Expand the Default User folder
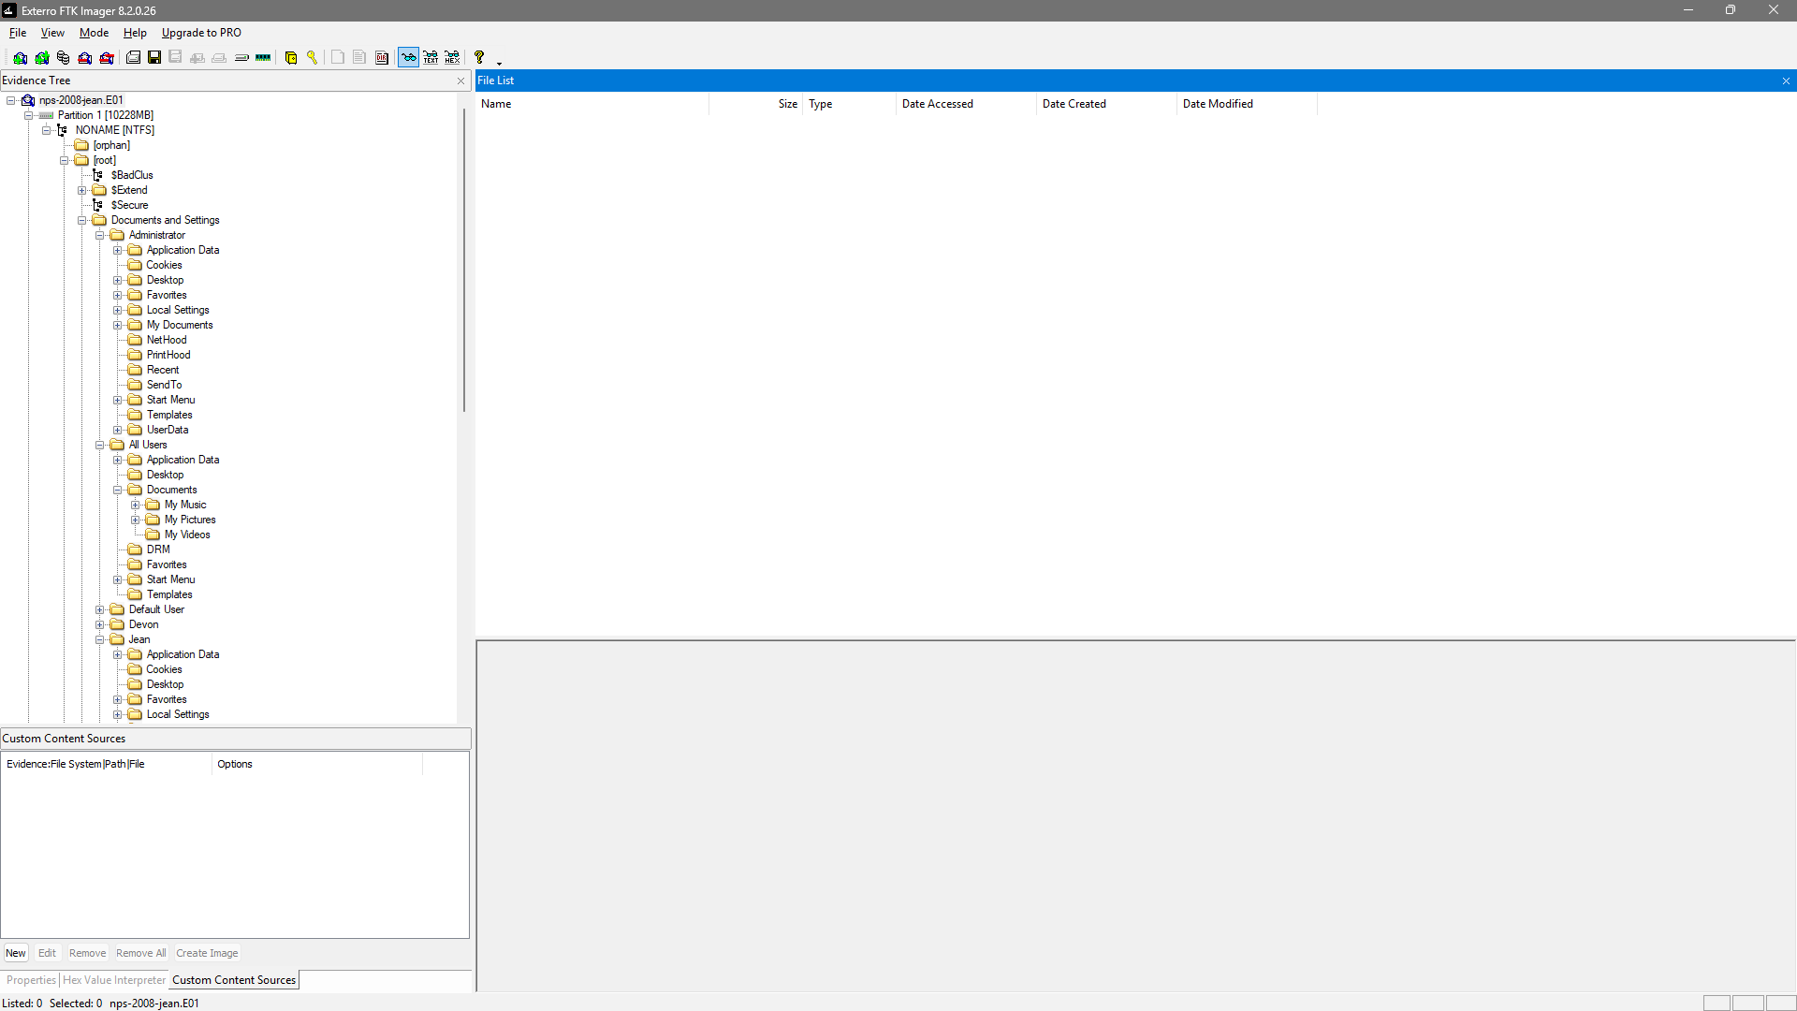The width and height of the screenshot is (1797, 1011). [99, 609]
